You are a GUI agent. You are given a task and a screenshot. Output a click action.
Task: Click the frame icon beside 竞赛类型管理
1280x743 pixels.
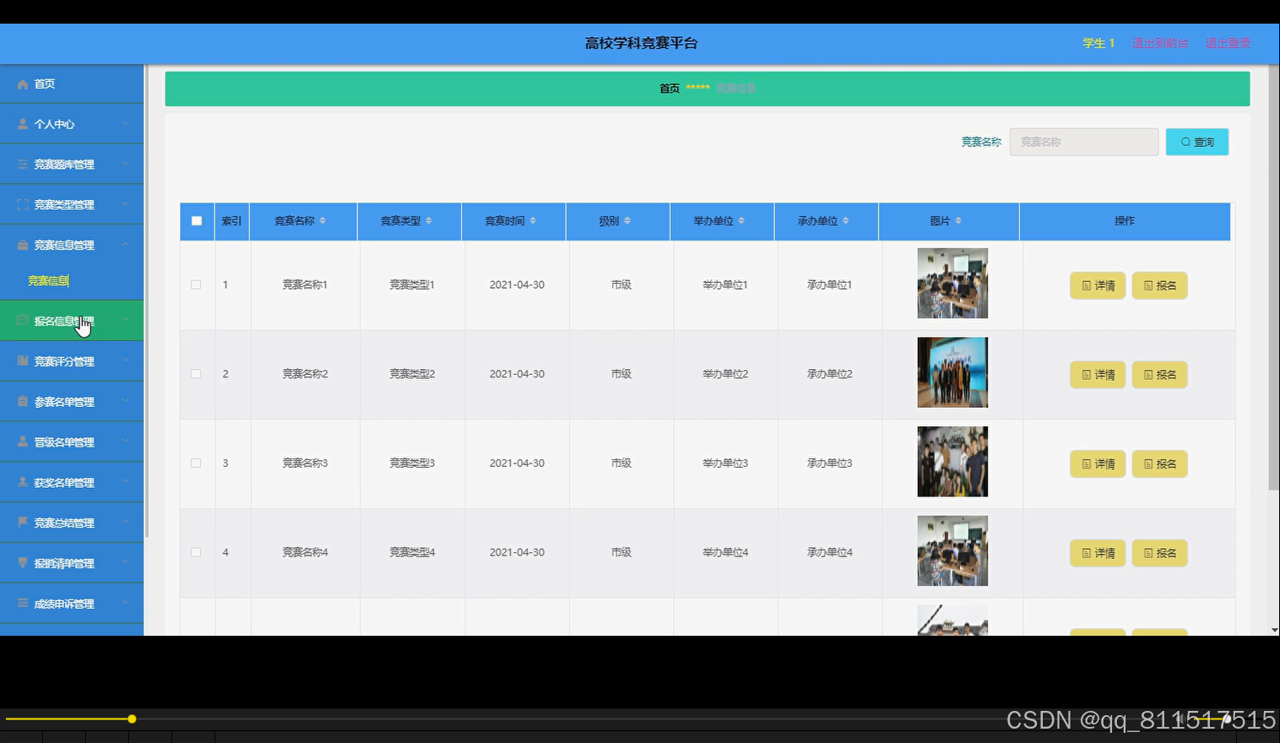[x=23, y=205]
